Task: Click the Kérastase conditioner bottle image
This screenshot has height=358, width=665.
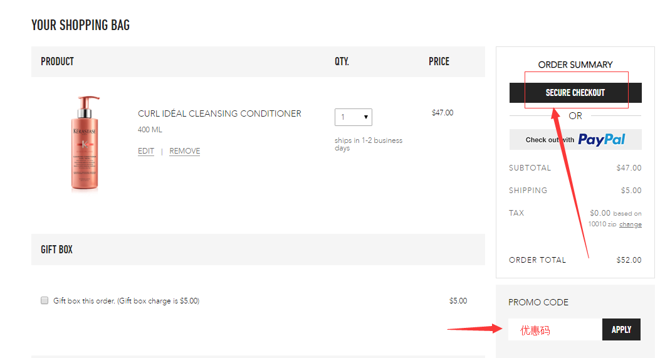Action: (85, 142)
